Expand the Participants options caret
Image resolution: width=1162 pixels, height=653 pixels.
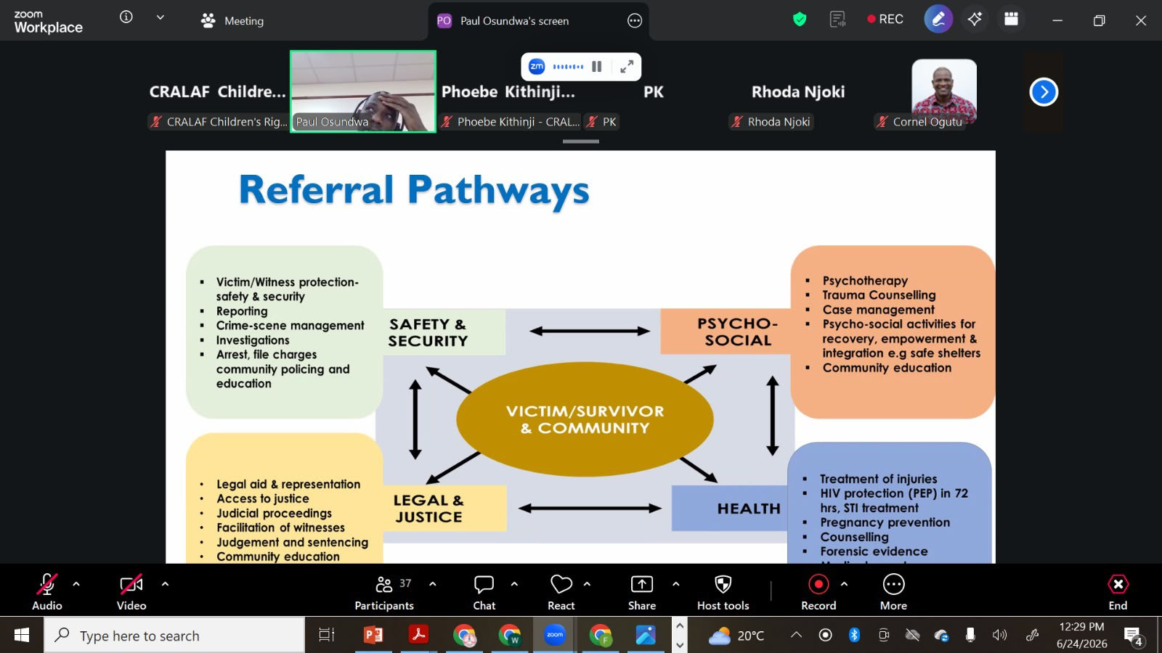pos(433,584)
